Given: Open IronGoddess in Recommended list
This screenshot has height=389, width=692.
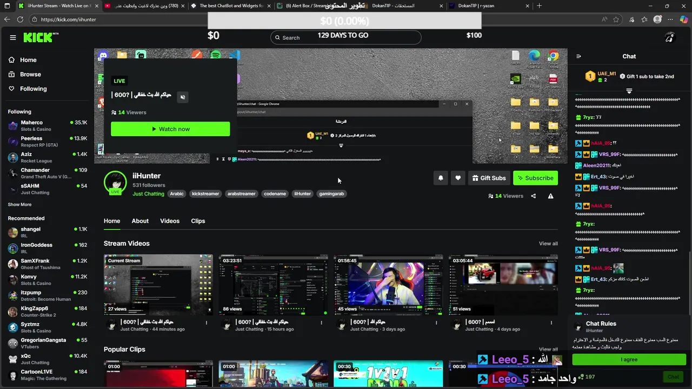Looking at the screenshot, I should pyautogui.click(x=48, y=248).
